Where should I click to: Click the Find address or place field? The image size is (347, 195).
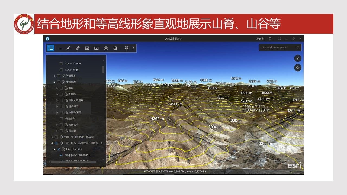(280, 47)
